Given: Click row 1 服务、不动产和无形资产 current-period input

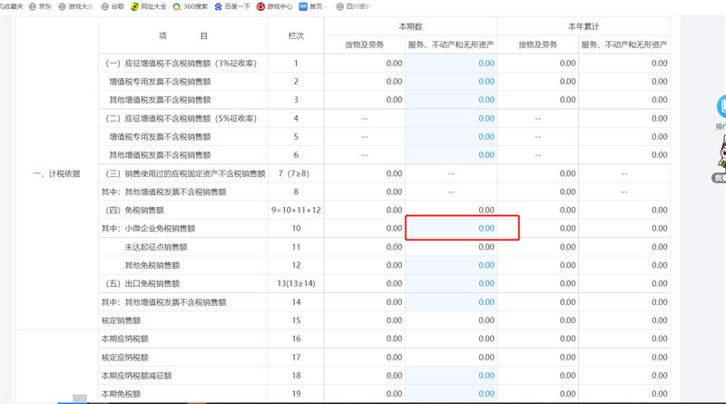Looking at the screenshot, I should click(451, 63).
